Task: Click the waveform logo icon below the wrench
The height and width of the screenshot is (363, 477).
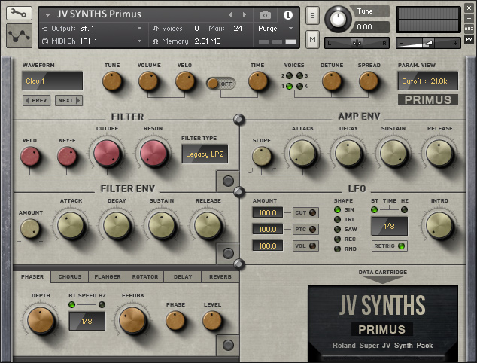Action: (x=19, y=35)
